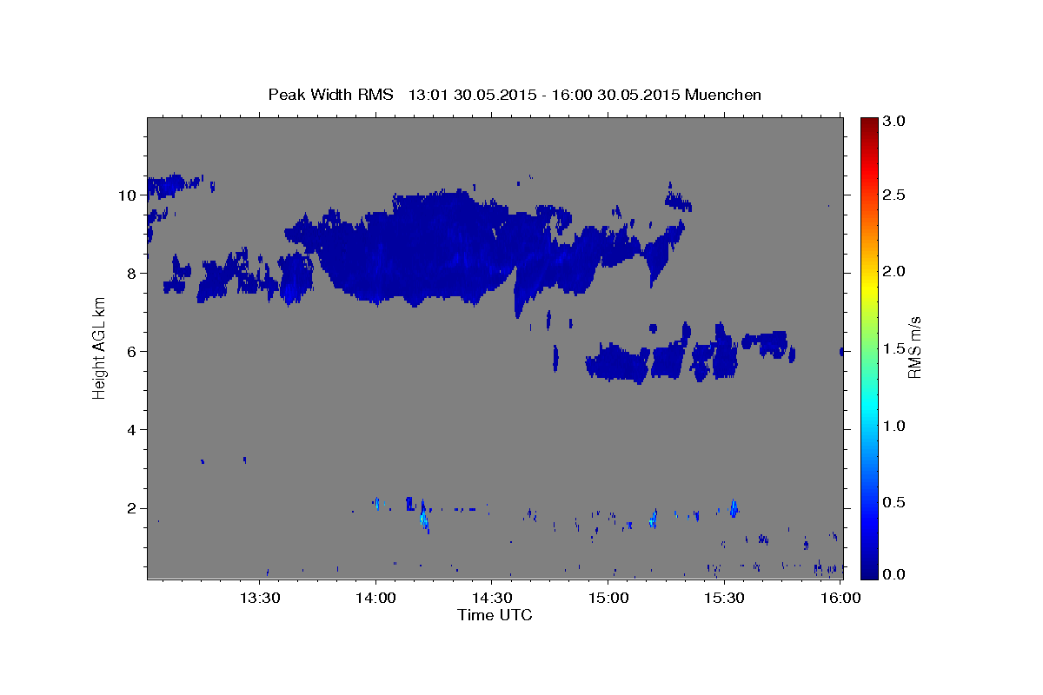The height and width of the screenshot is (695, 1043).
Task: Click the 'RMS m/s' colorbar label
Action: coord(913,347)
